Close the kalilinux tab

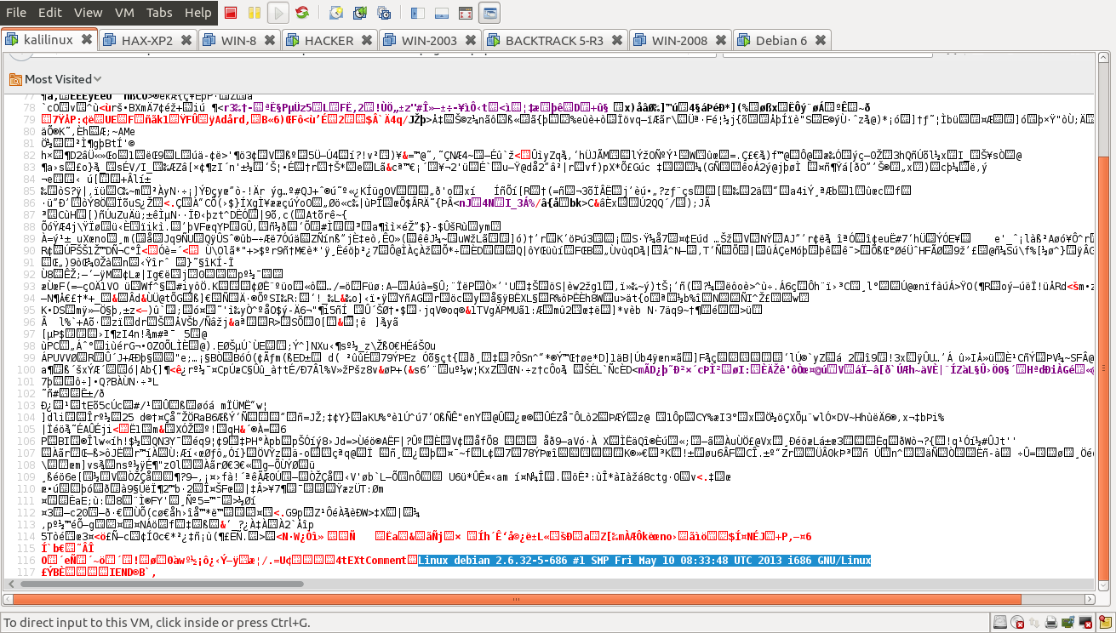[87, 40]
